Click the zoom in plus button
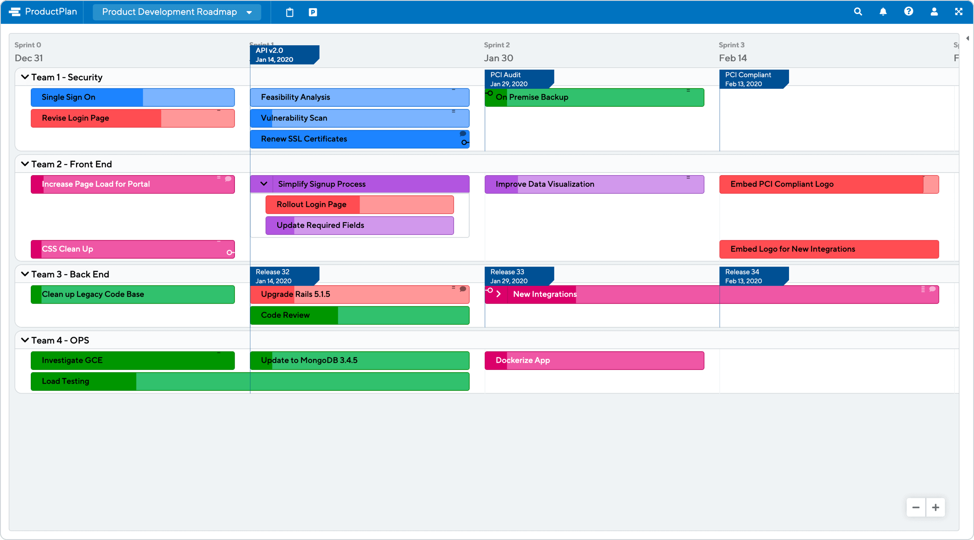The height and width of the screenshot is (540, 974). [936, 507]
